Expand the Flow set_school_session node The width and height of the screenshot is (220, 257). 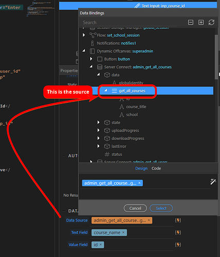coord(84,35)
